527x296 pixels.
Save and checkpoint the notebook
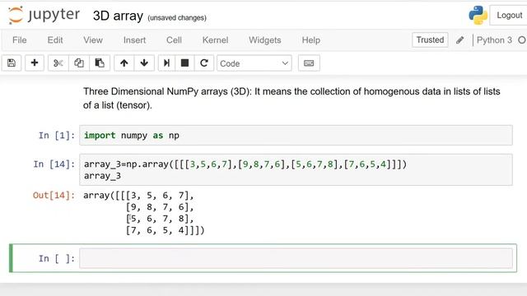(x=12, y=63)
